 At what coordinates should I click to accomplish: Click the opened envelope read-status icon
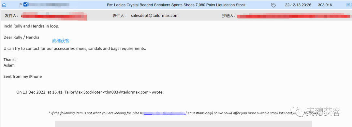pyautogui.click(x=4, y=5)
